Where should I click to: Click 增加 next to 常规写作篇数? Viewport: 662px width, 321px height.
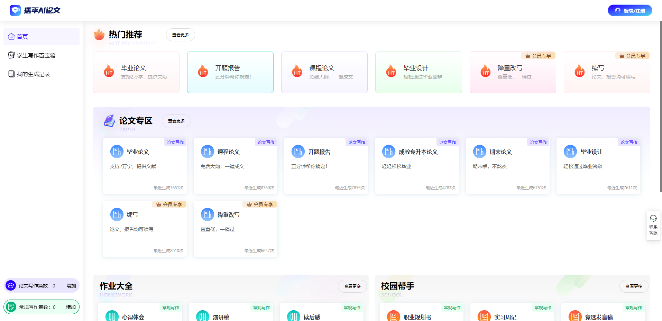[x=71, y=306]
